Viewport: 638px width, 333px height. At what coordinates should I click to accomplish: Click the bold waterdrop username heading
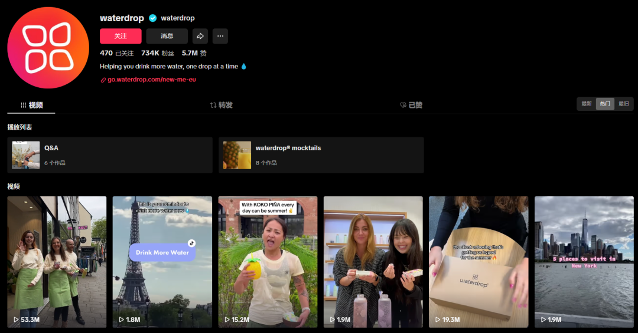(122, 18)
